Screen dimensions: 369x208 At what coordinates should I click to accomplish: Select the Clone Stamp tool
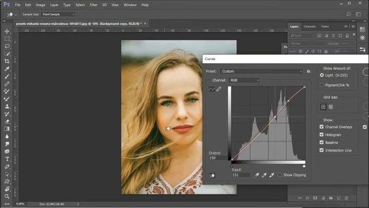point(7,106)
